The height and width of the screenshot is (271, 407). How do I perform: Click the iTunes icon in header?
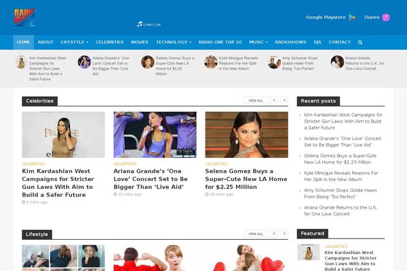[x=386, y=18]
